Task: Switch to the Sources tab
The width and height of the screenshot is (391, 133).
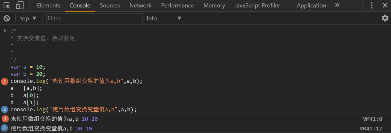Action: pyautogui.click(x=110, y=6)
